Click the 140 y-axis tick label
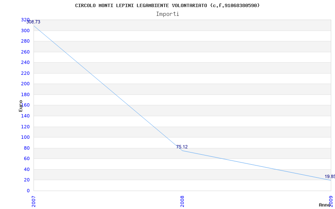This screenshot has height=209, width=335. point(25,116)
